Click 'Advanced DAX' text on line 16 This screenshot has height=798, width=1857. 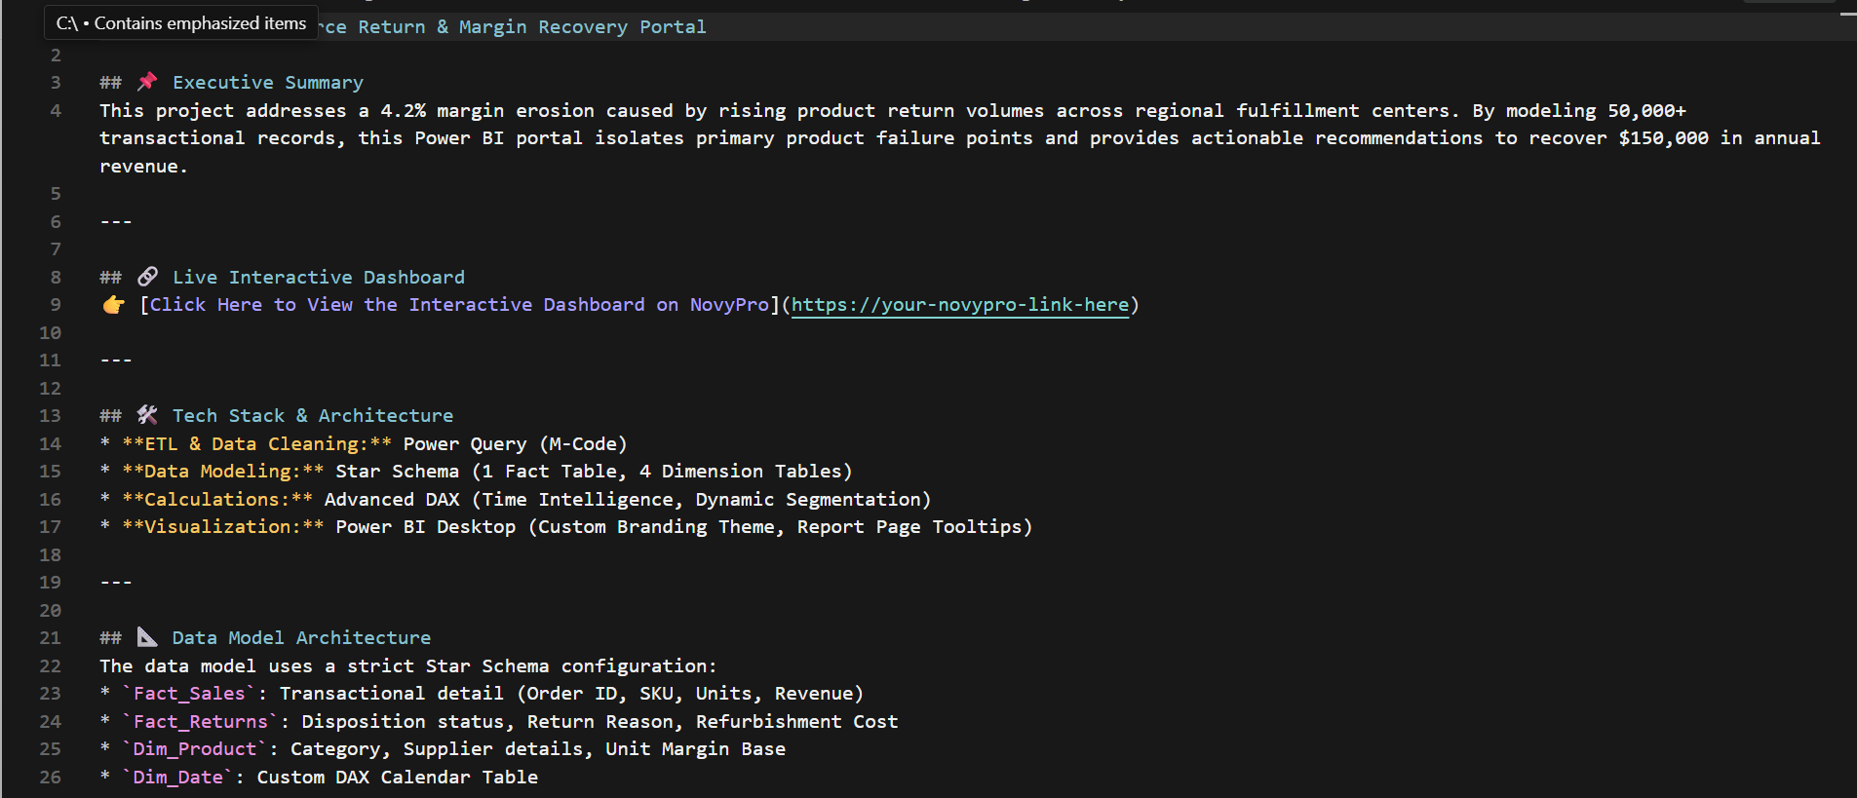click(x=392, y=500)
